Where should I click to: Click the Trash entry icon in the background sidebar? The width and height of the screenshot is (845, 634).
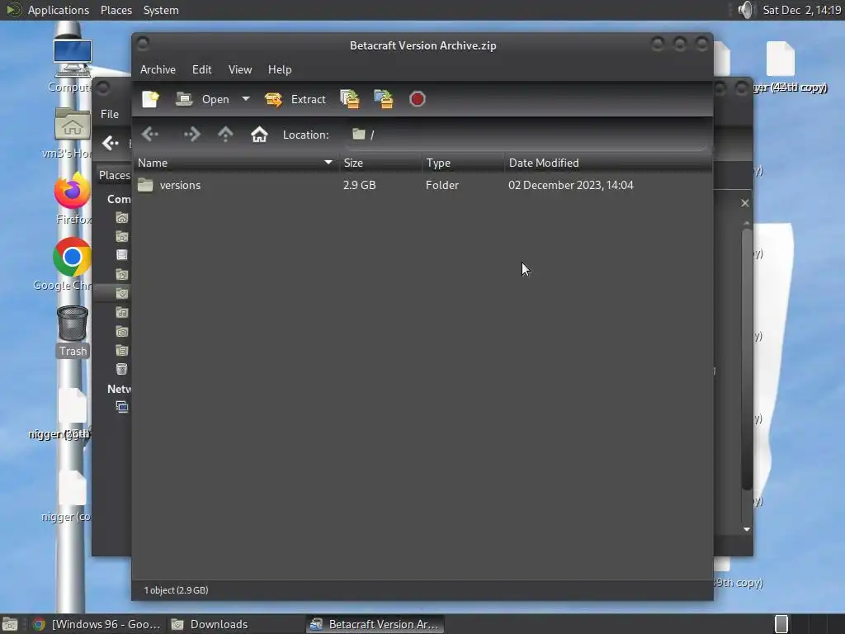click(122, 369)
